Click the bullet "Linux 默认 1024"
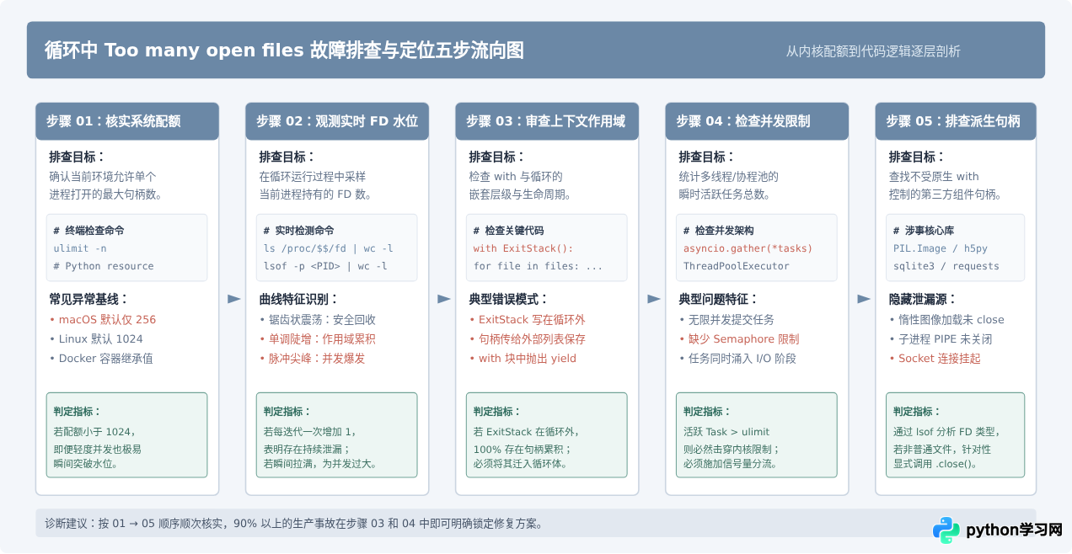The image size is (1072, 554). click(96, 339)
